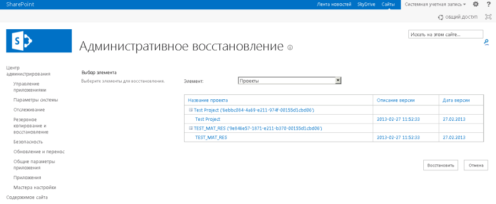Open Общие параметры приложения link
Screen dimensions: 496x204
34,164
